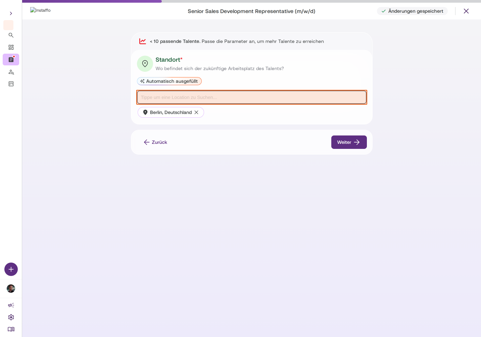Open the settings gear icon

click(11, 317)
